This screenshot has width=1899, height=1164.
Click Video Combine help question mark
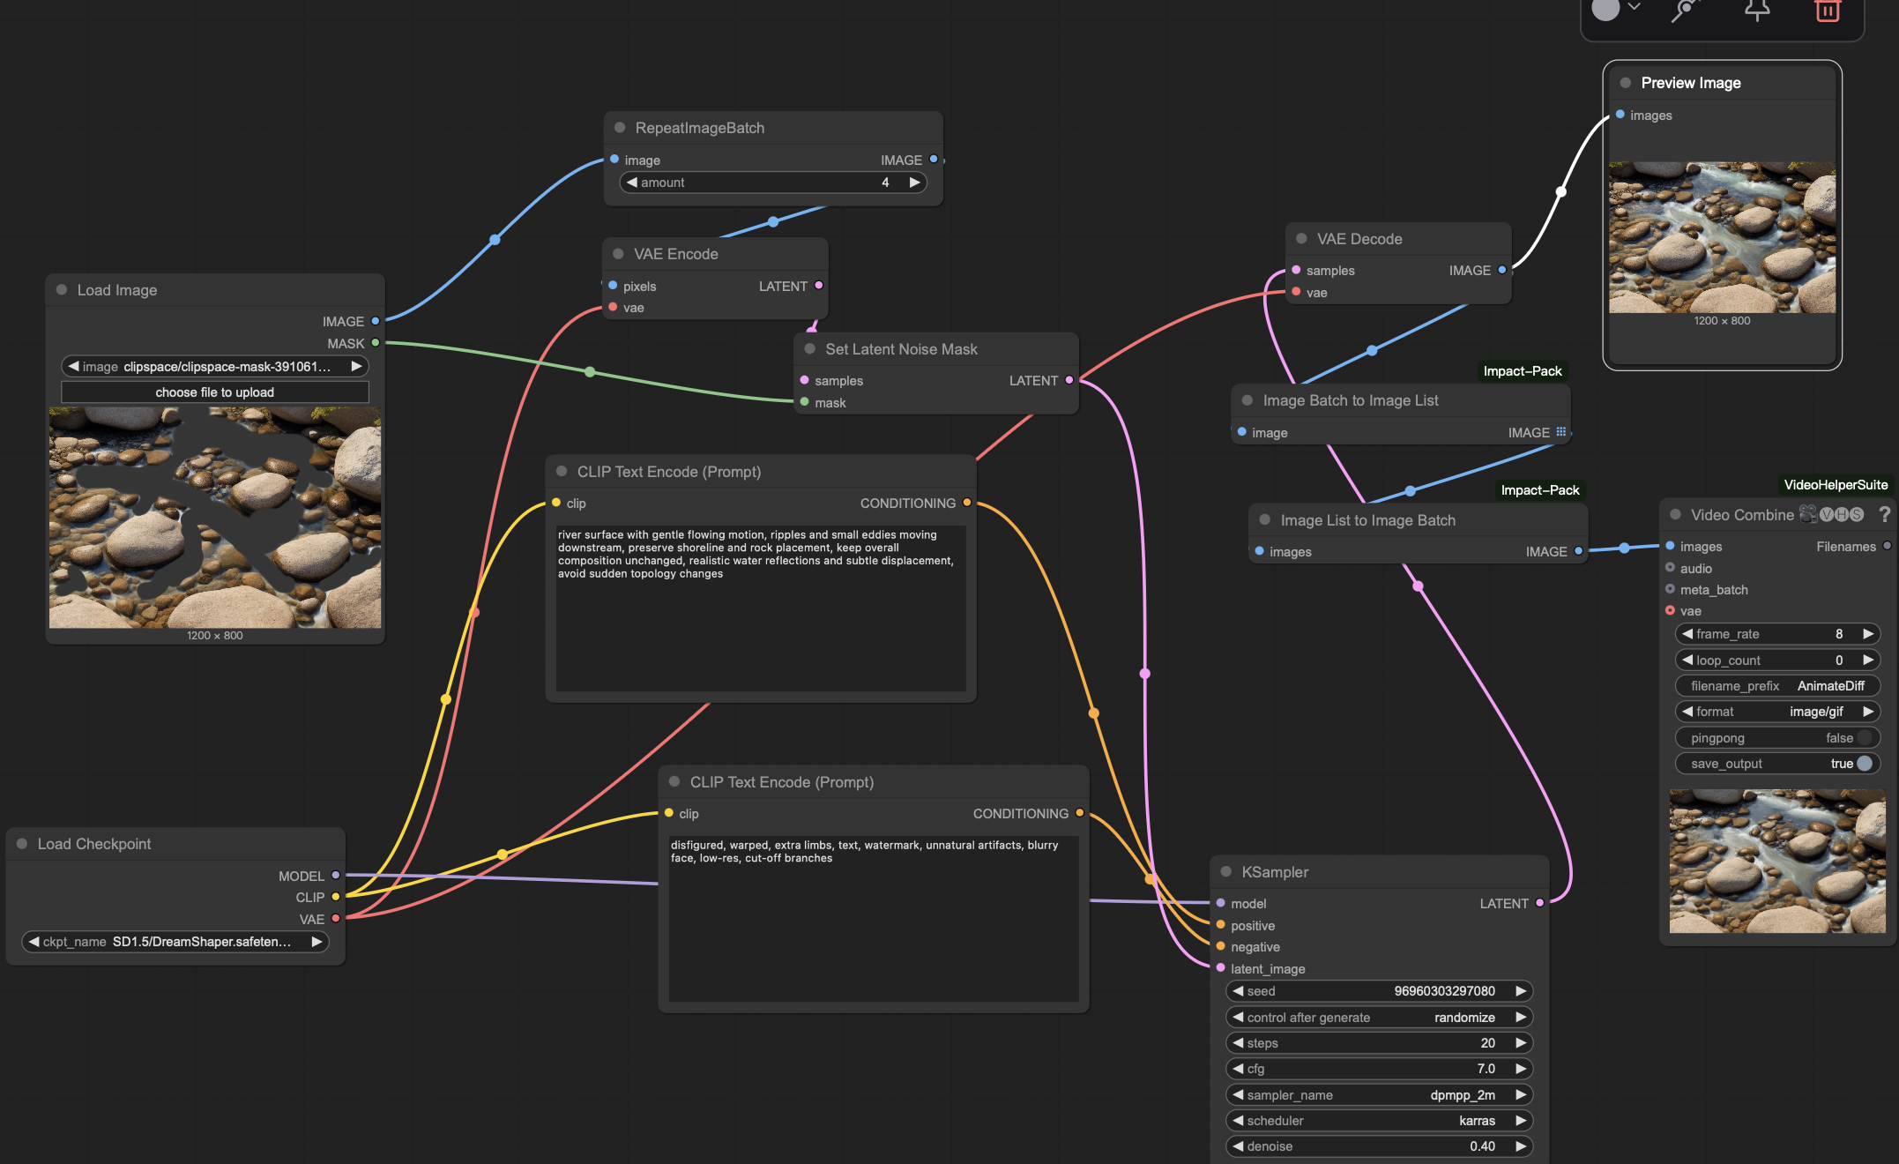pyautogui.click(x=1884, y=514)
